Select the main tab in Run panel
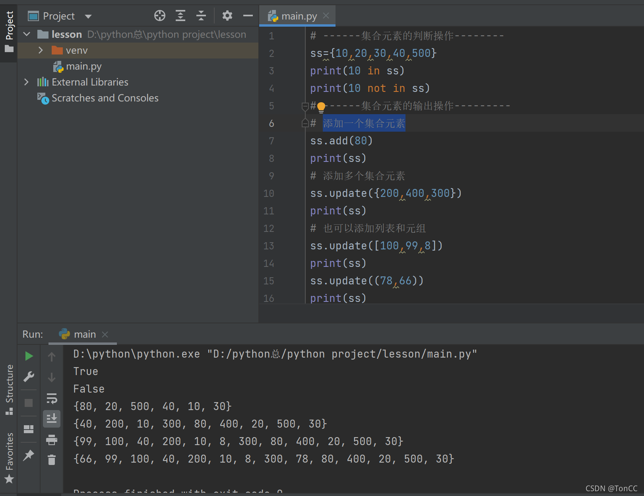The width and height of the screenshot is (644, 496). 83,335
